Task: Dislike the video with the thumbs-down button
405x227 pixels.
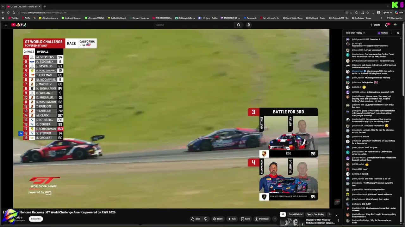Action: (x=206, y=219)
